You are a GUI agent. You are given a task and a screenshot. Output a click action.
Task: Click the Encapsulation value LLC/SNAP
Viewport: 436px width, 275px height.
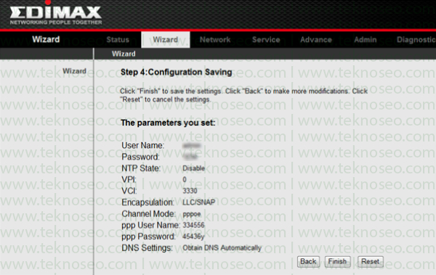click(199, 202)
